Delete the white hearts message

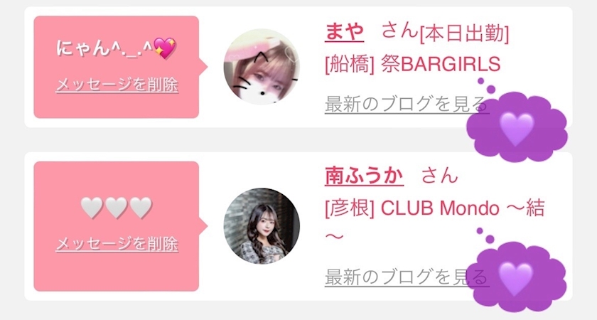coord(117,244)
